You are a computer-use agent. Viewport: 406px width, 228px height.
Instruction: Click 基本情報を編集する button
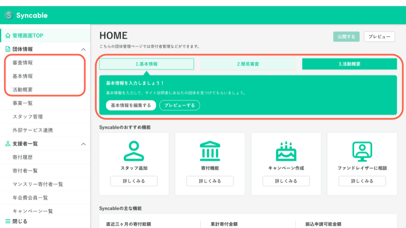[131, 105]
